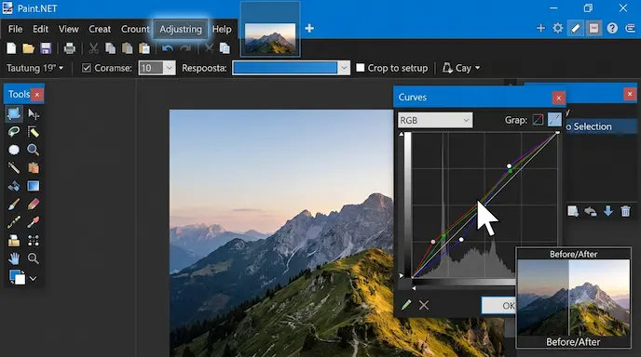Add a new image tab with plus
This screenshot has height=357, width=641.
pos(309,28)
